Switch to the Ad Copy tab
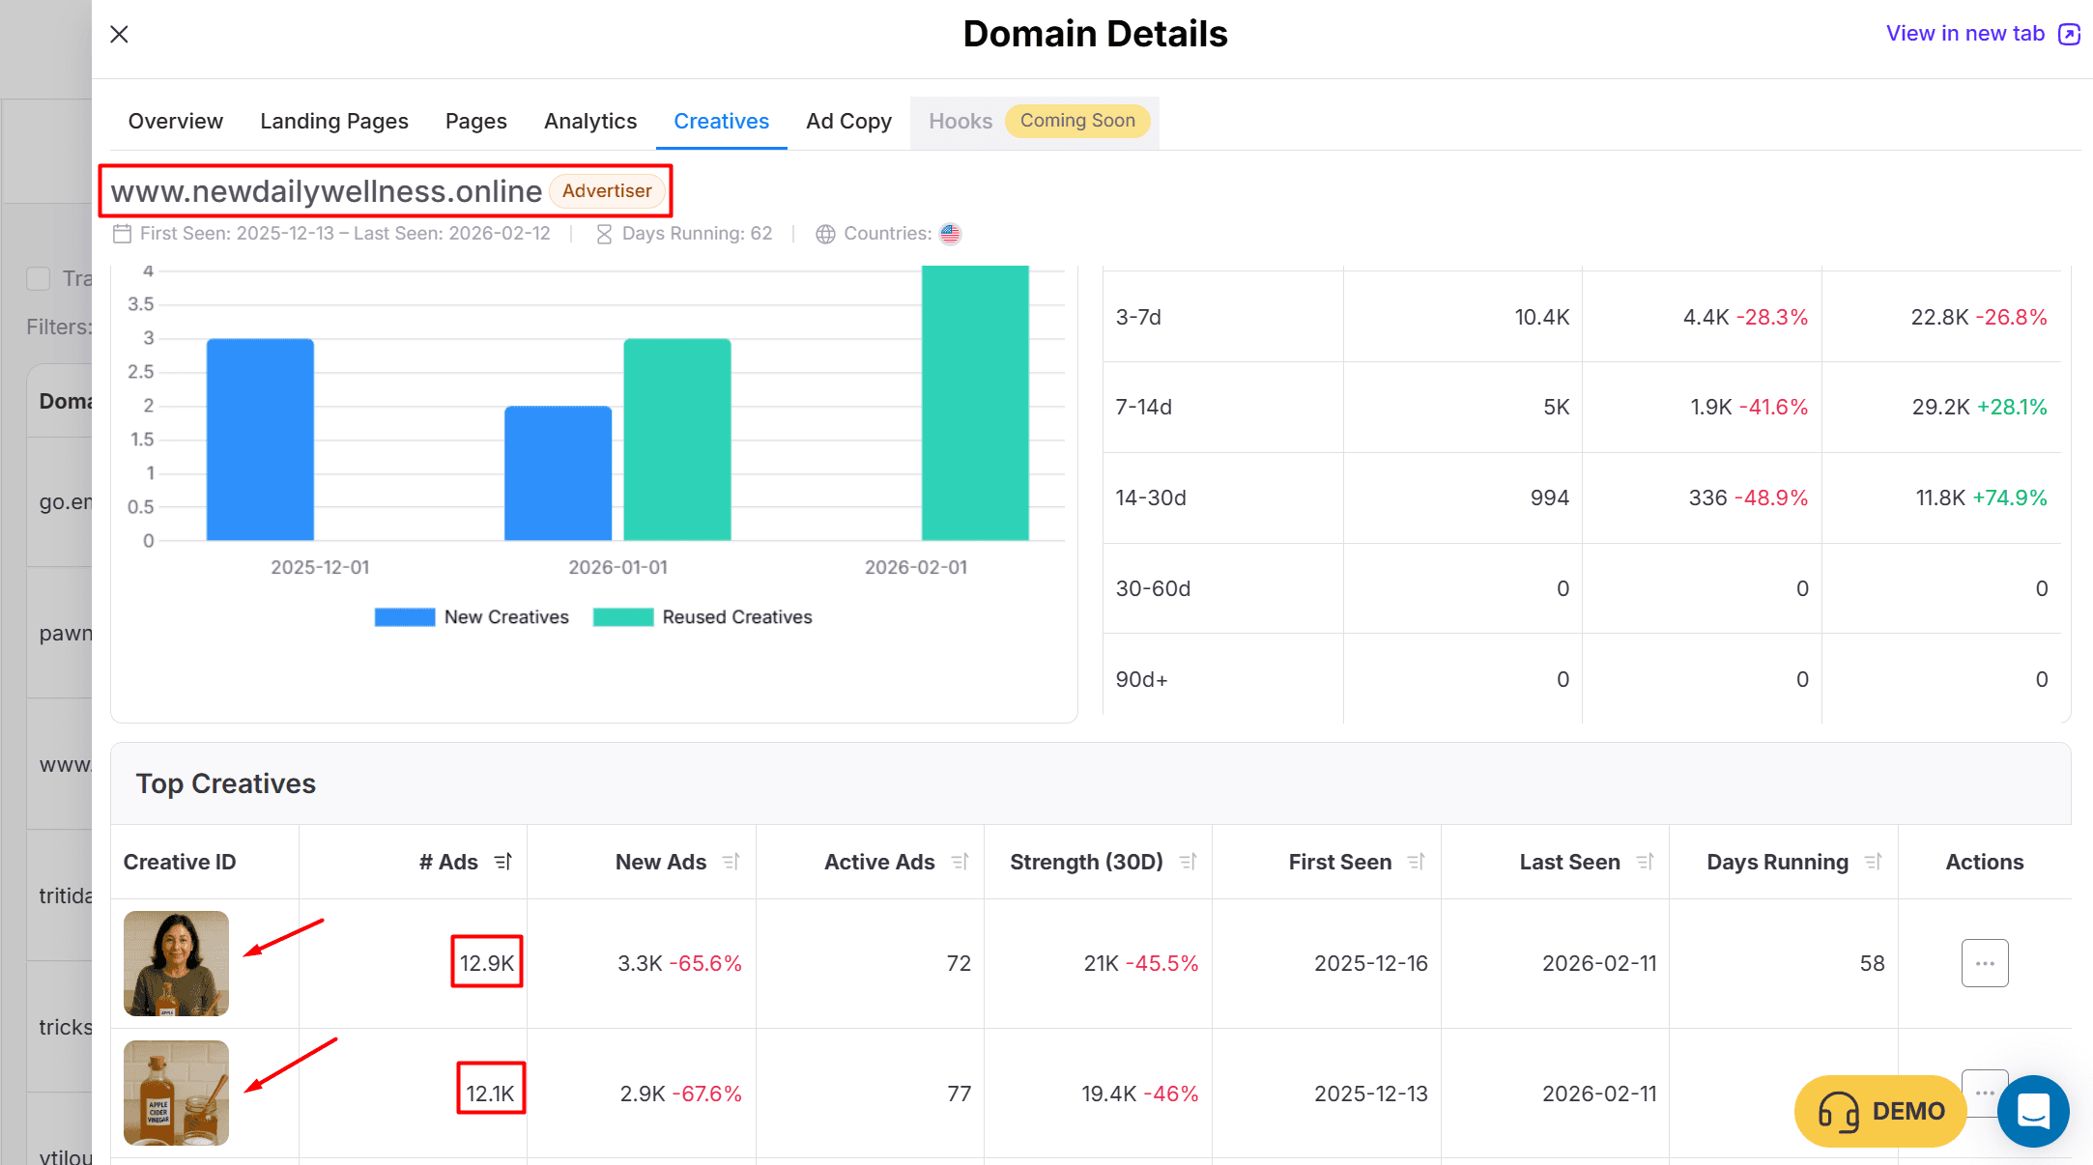The height and width of the screenshot is (1165, 2093). click(x=848, y=122)
